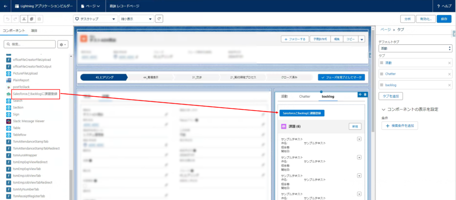
Task: Switch to the コンポーネント tab
Action: 14,31
